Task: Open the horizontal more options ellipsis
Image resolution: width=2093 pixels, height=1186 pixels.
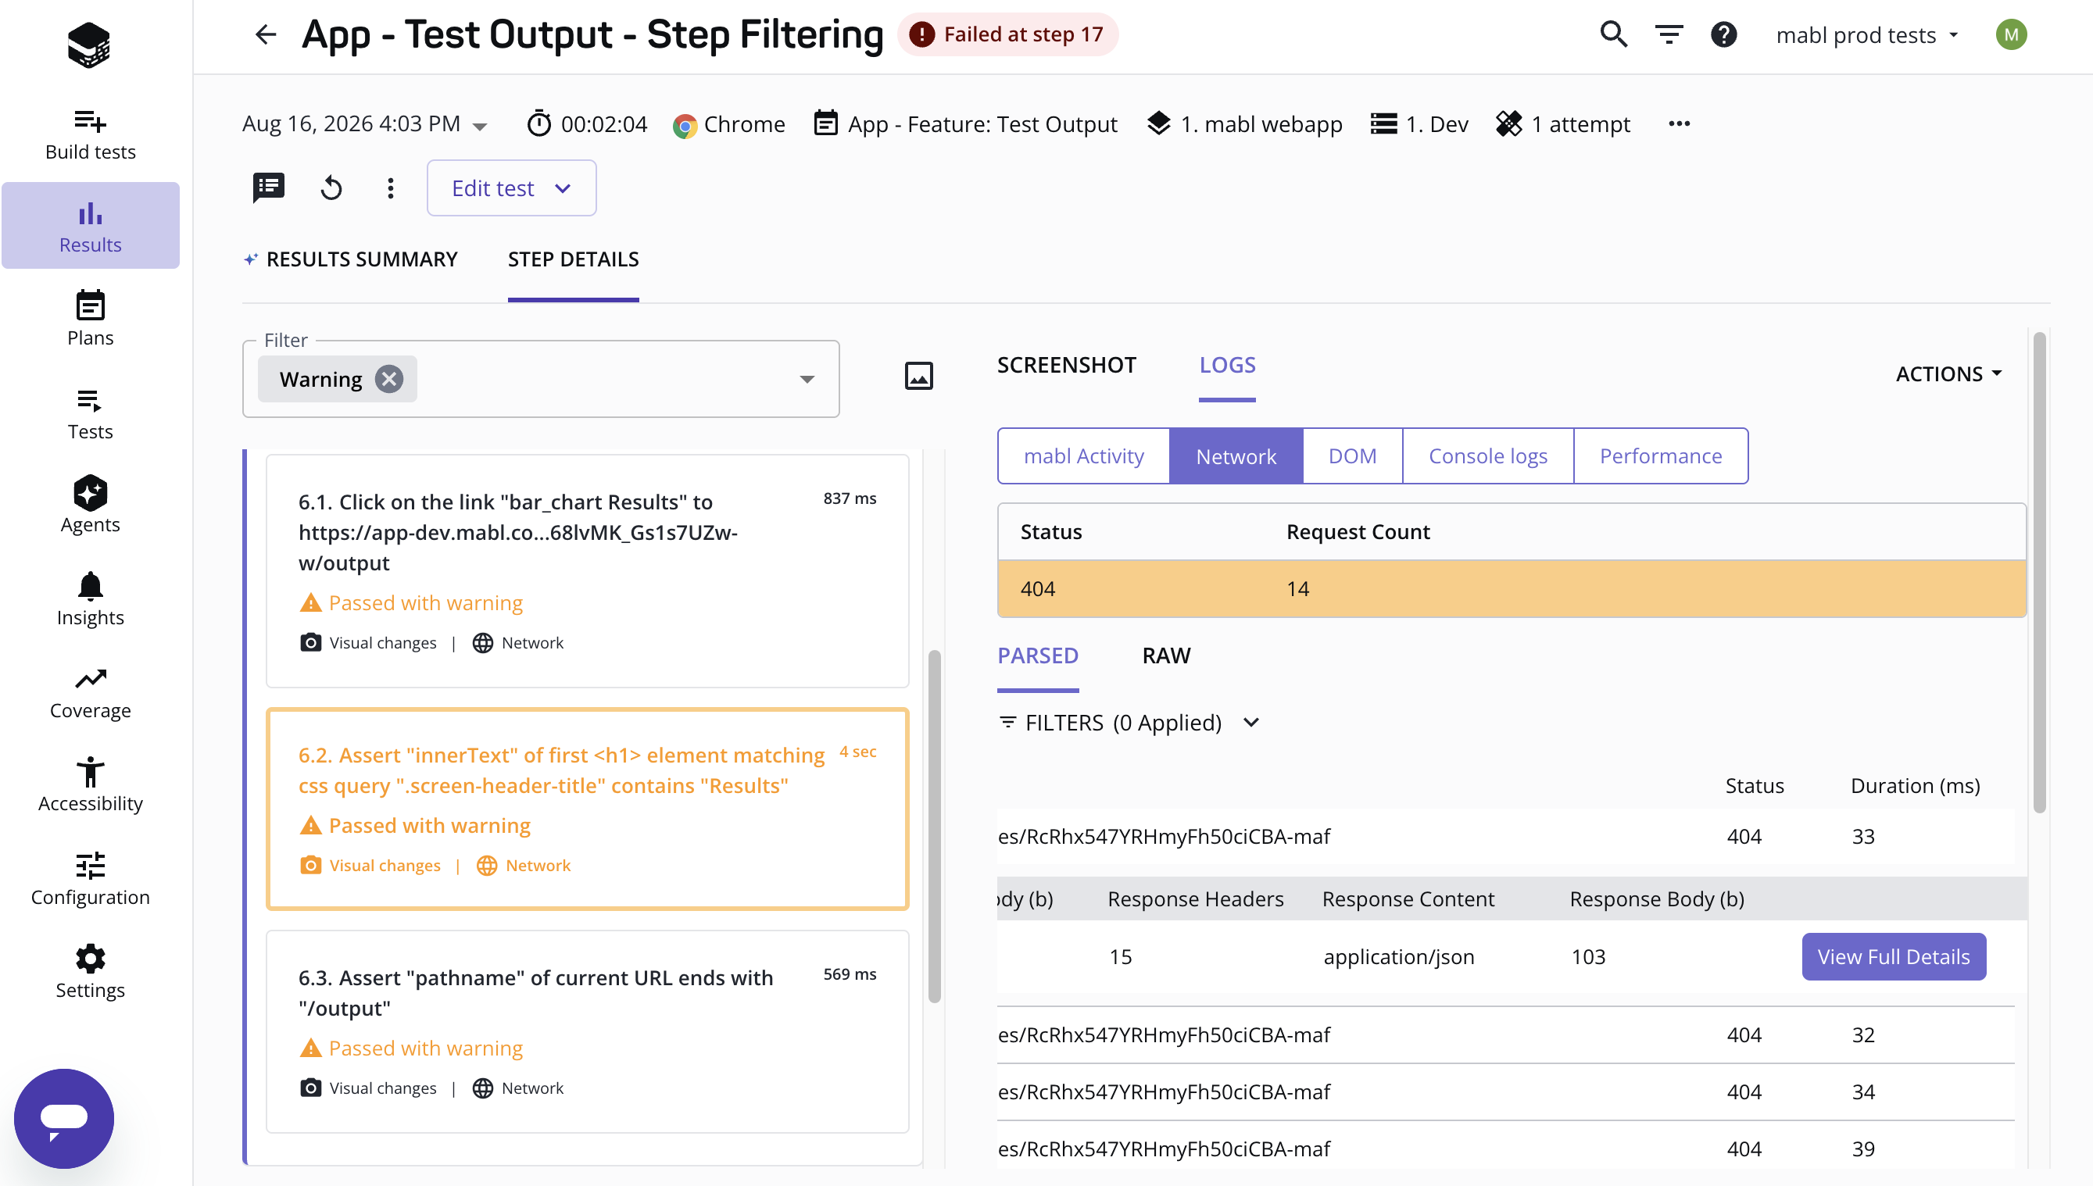Action: [1679, 123]
